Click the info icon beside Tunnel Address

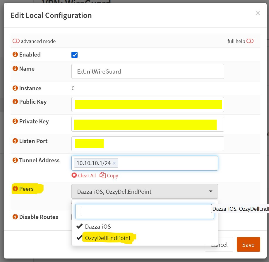(x=15, y=160)
